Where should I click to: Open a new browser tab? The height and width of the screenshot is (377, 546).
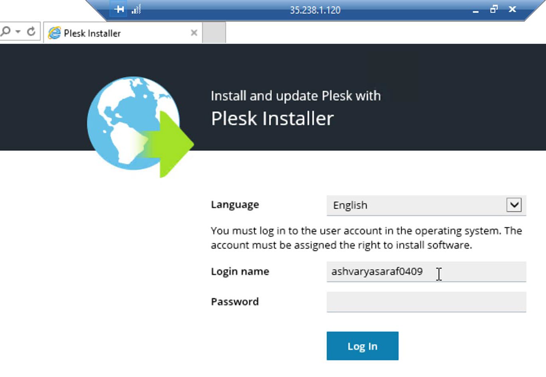pos(214,33)
